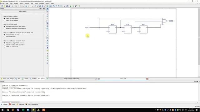200x112 pixels.
Task: Open the View menu
Action: [11, 3]
